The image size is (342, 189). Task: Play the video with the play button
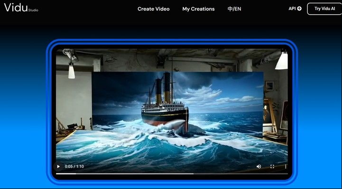58,167
